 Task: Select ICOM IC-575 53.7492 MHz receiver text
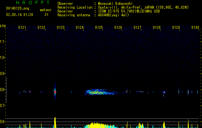[x=129, y=11]
